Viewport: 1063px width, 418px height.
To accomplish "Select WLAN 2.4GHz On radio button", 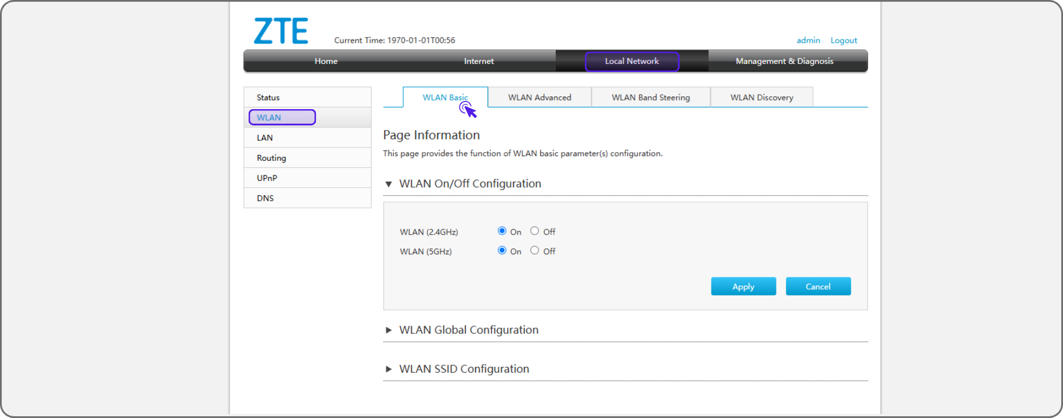I will click(x=502, y=231).
